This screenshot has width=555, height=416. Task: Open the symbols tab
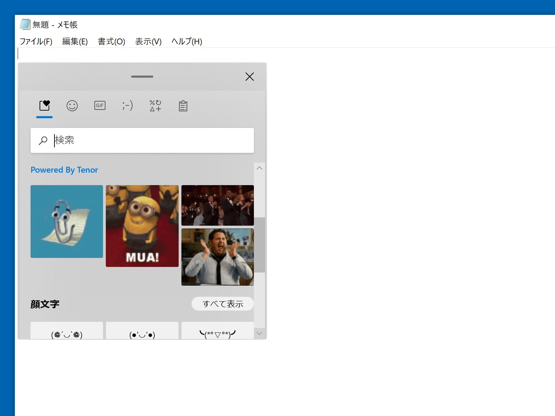pos(155,105)
